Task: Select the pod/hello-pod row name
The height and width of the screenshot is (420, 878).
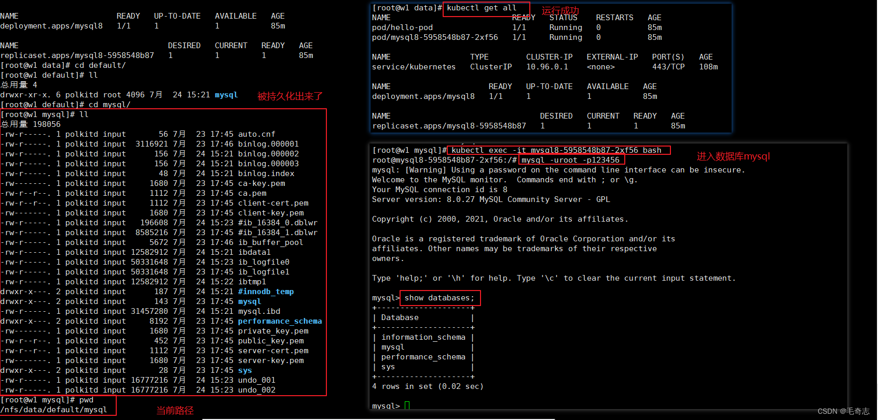Action: pos(402,27)
